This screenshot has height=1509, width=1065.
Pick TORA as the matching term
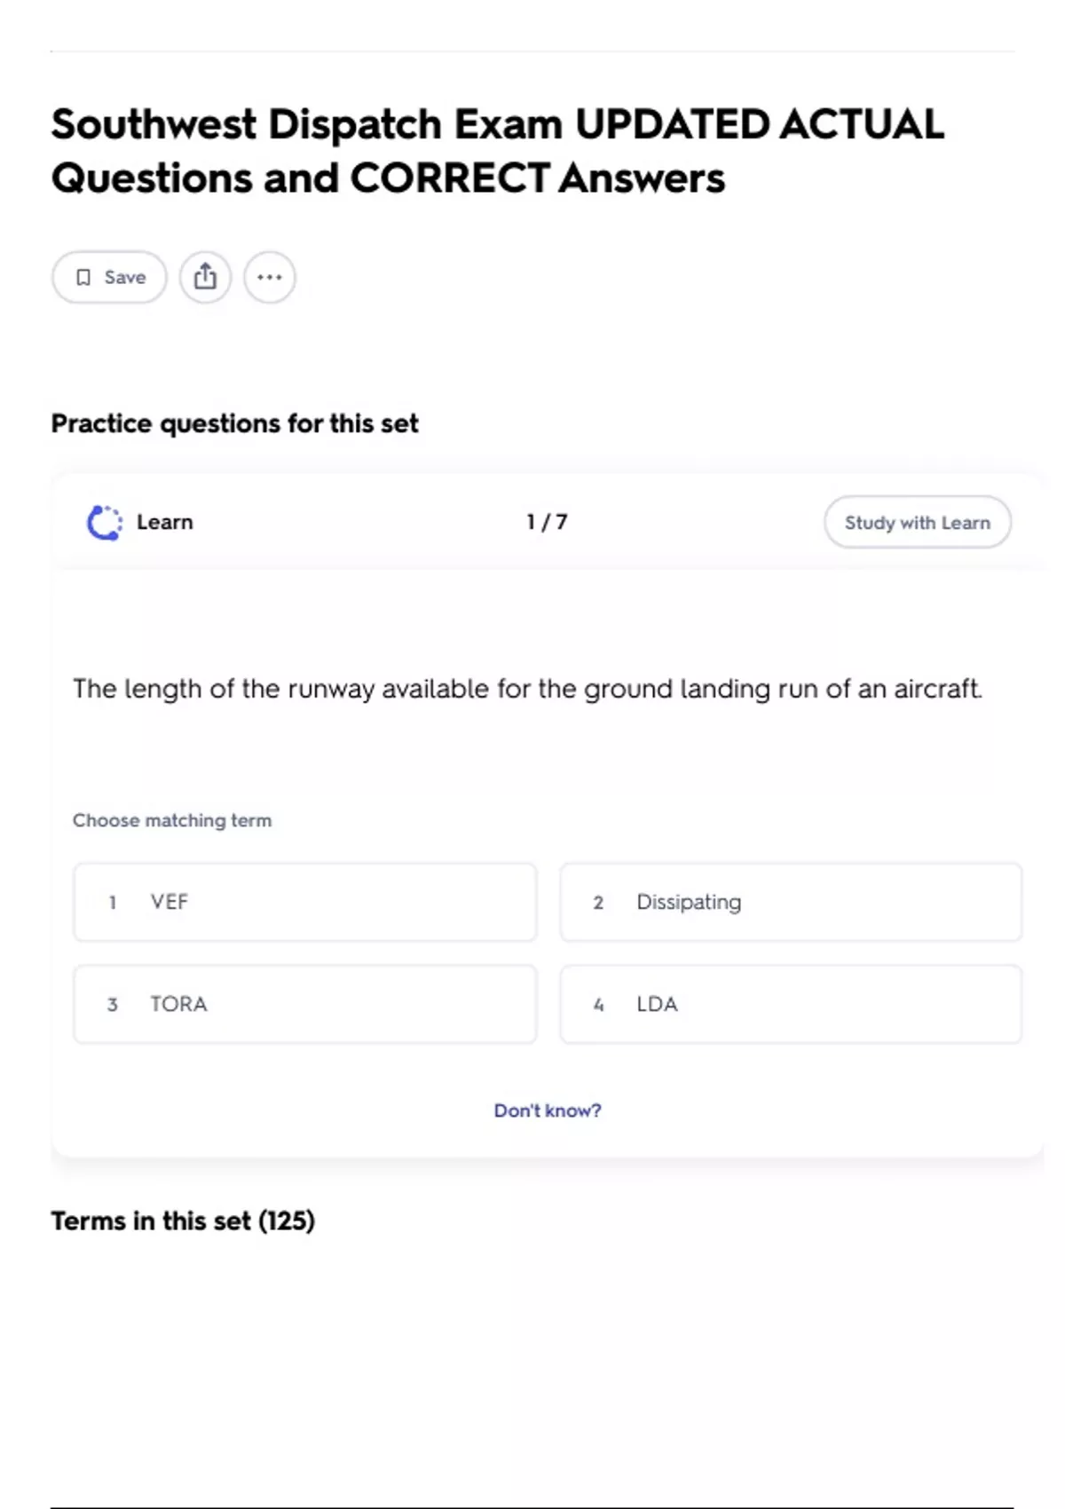click(304, 1004)
